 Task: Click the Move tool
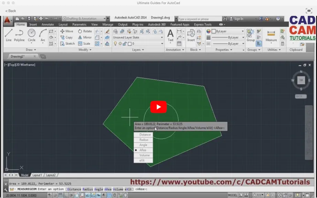tap(67, 31)
